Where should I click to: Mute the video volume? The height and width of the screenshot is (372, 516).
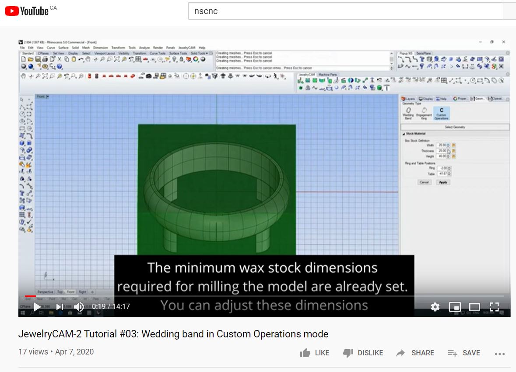click(x=79, y=307)
